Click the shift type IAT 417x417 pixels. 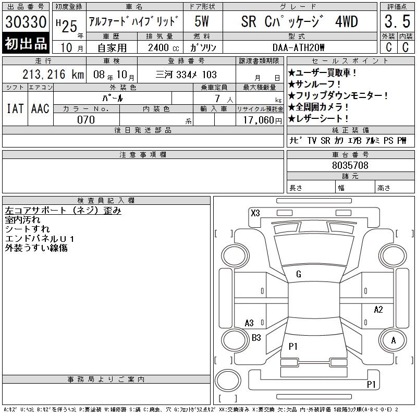[15, 108]
